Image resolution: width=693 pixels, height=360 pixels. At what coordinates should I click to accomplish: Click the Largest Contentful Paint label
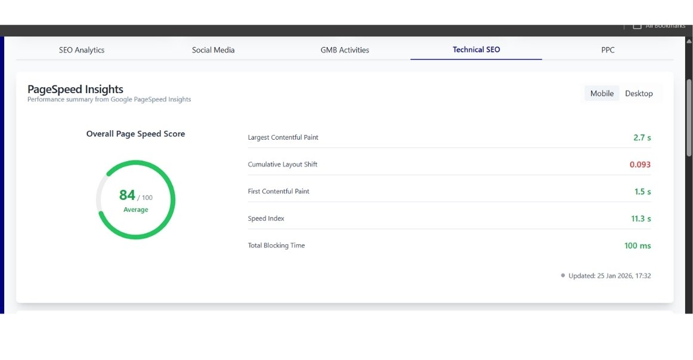[283, 137]
